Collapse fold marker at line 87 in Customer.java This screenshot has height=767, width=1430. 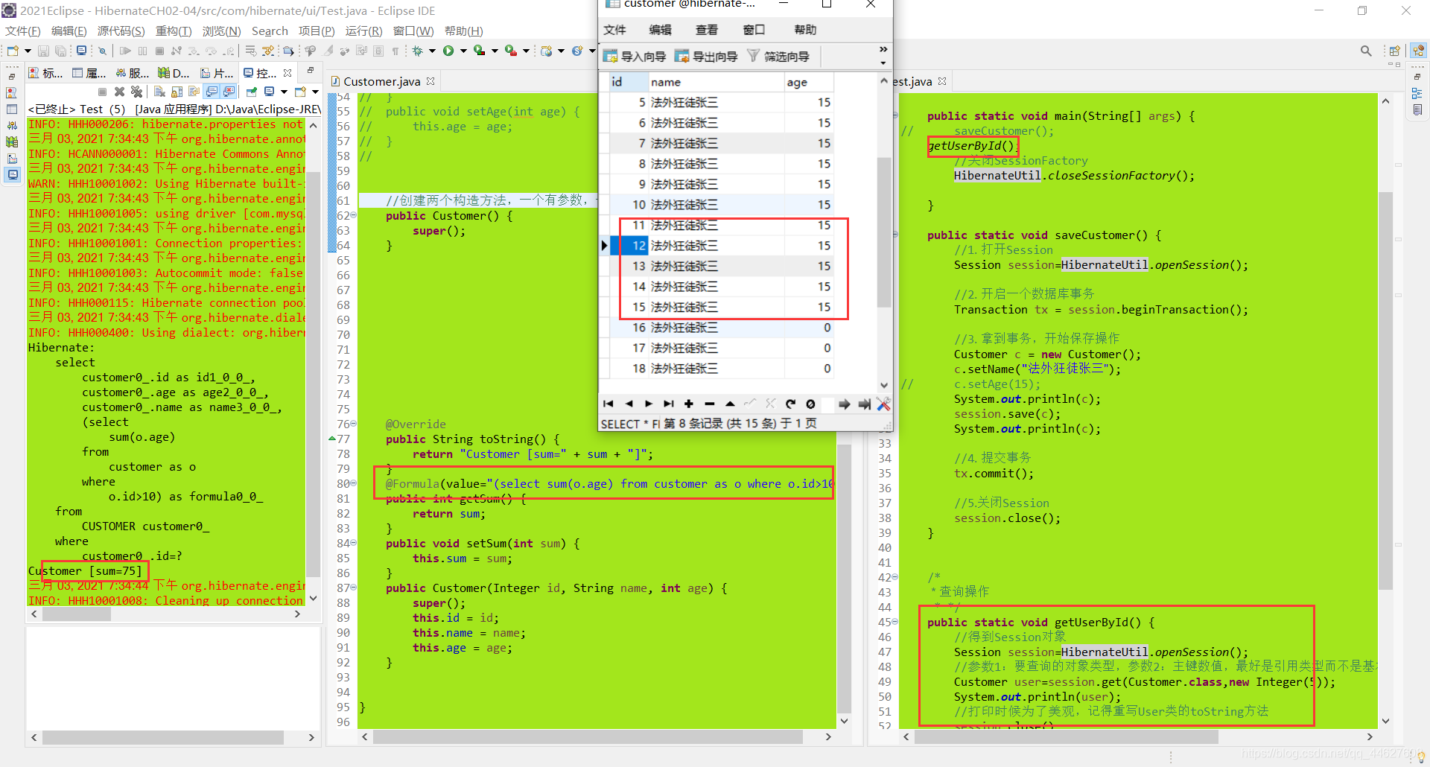coord(354,588)
